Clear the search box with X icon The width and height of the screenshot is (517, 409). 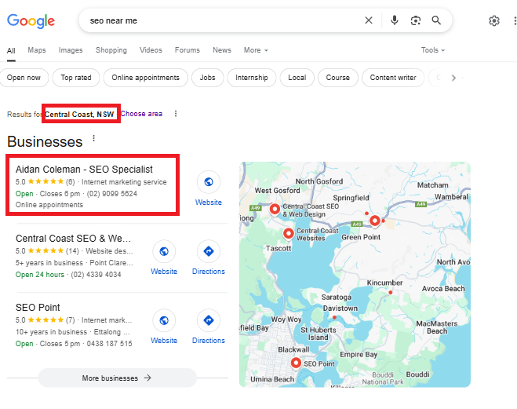point(369,20)
